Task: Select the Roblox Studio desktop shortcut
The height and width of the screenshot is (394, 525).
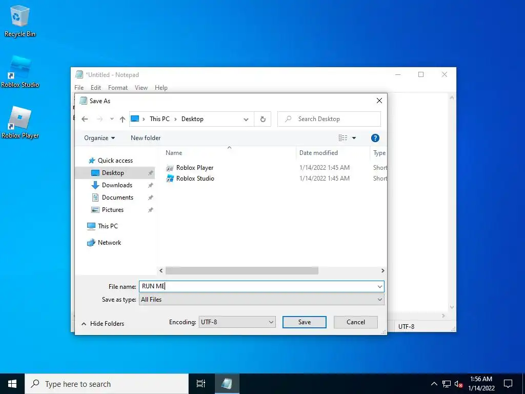Action: click(20, 72)
